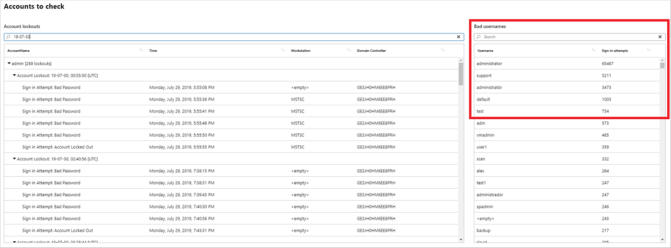Select the user1 username row
671x248 pixels.
pos(567,147)
